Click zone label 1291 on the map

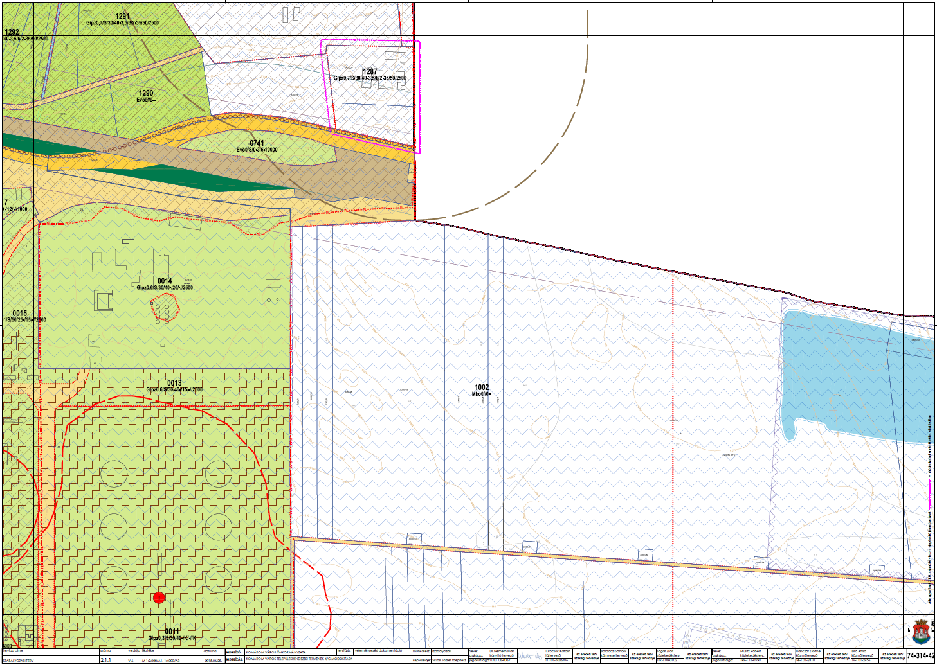(x=122, y=16)
